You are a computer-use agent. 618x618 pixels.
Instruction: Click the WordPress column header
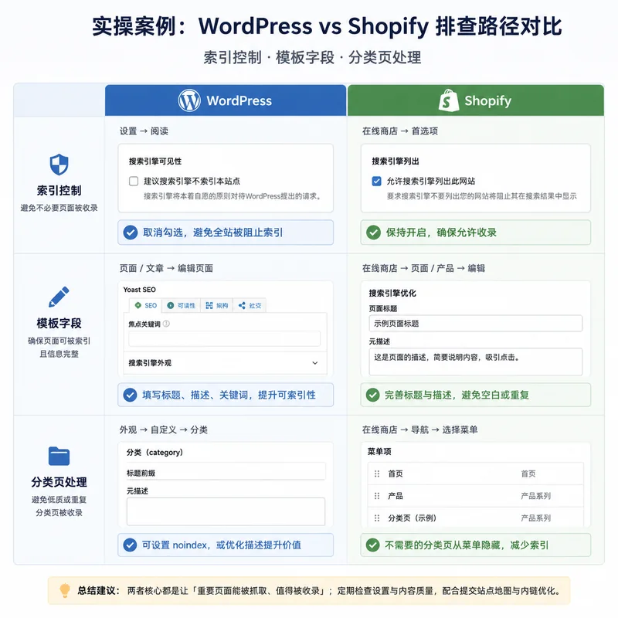pyautogui.click(x=226, y=100)
